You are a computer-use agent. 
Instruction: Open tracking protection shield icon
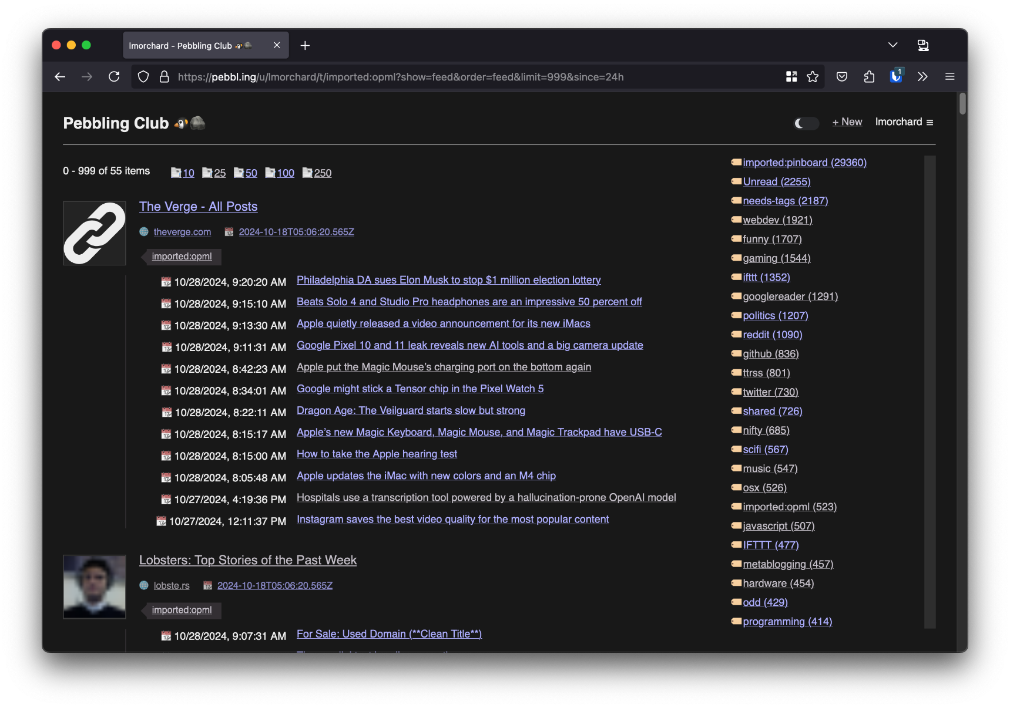(143, 77)
